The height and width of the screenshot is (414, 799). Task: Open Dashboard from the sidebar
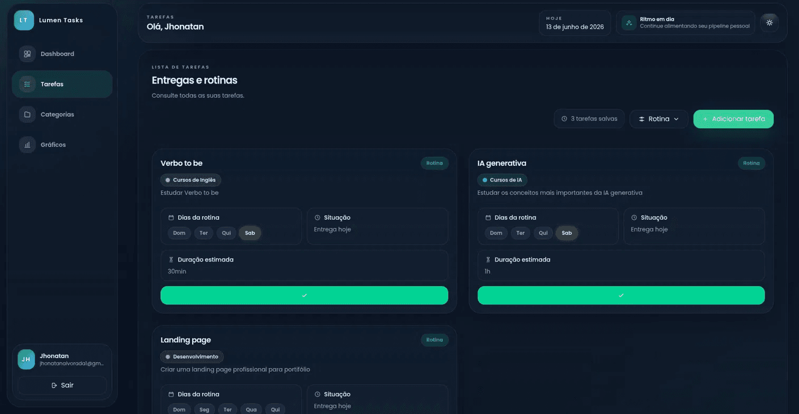coord(62,54)
